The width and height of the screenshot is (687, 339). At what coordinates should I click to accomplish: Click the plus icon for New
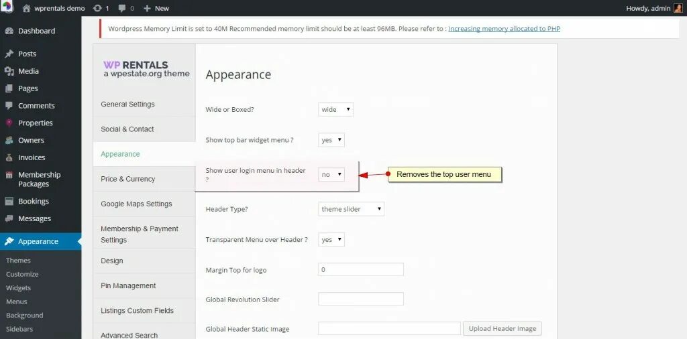(x=147, y=8)
